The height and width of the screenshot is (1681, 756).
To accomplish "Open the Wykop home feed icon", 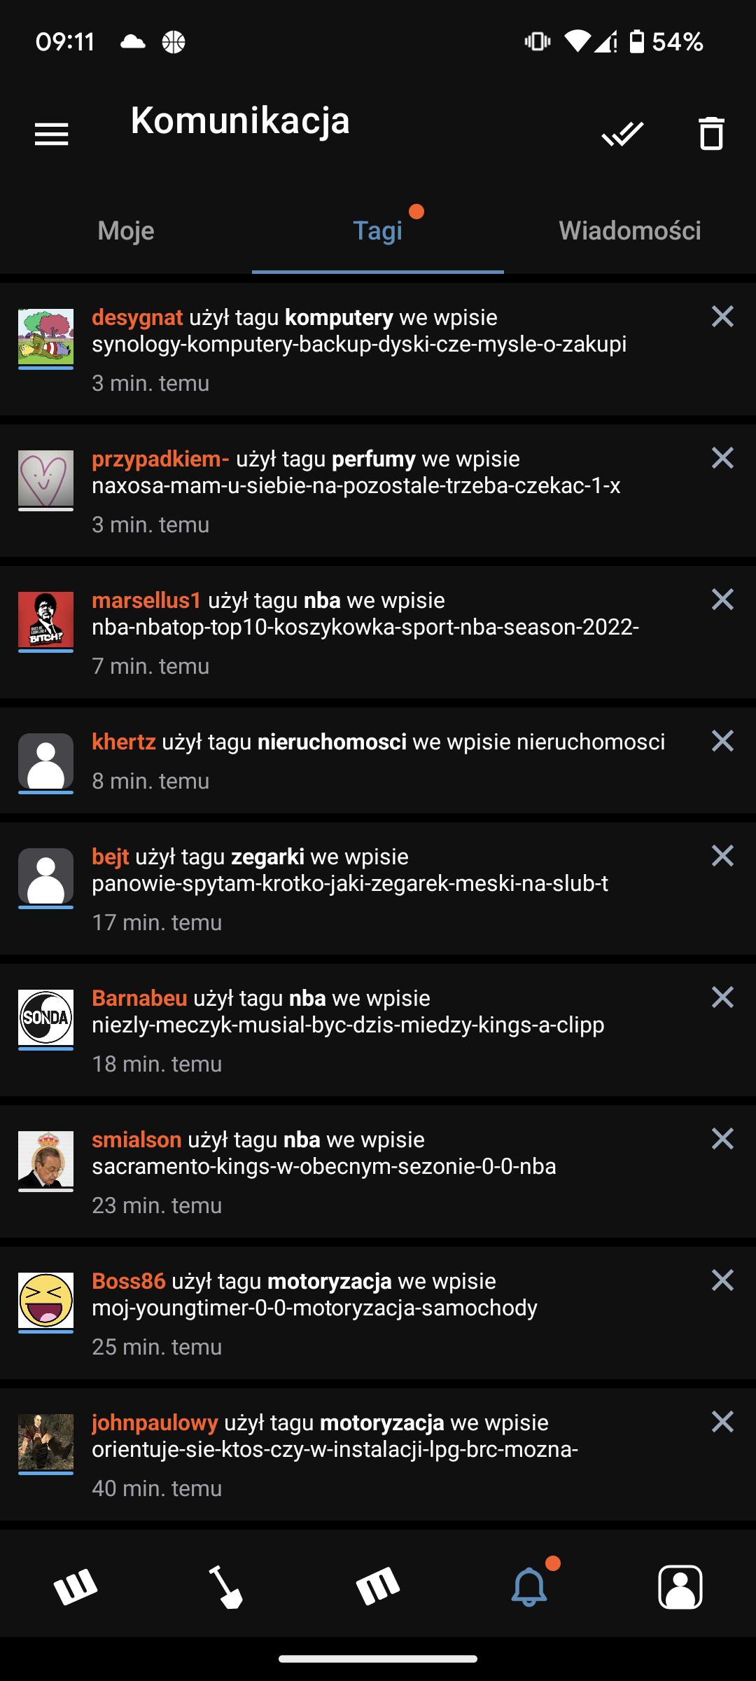I will click(76, 1586).
